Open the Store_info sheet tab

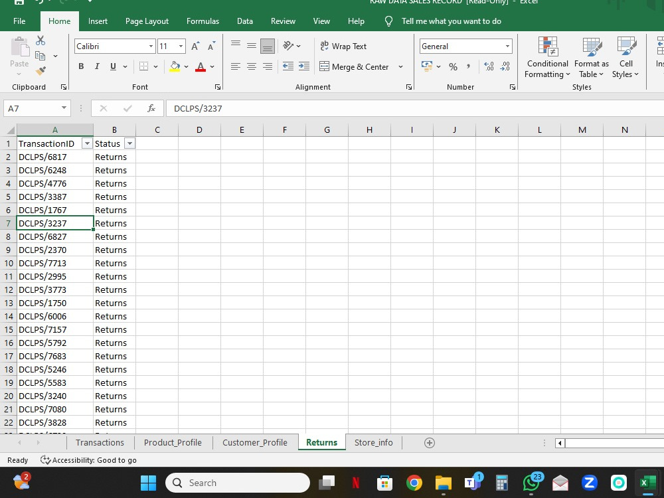pos(373,442)
